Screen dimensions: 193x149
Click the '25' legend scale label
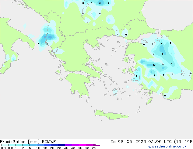point(59,148)
